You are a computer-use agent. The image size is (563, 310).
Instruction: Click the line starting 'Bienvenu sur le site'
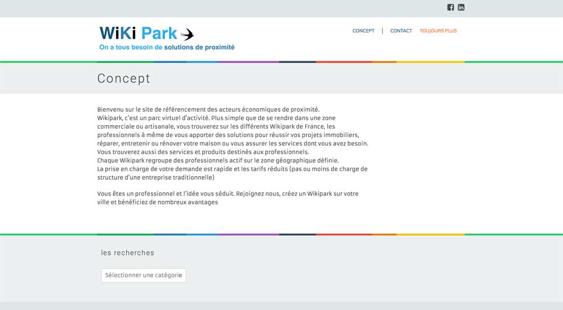tap(208, 110)
